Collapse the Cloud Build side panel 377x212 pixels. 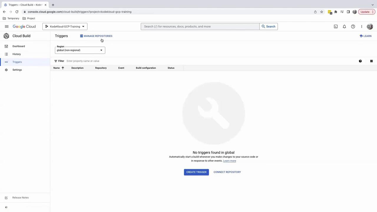pos(6,207)
